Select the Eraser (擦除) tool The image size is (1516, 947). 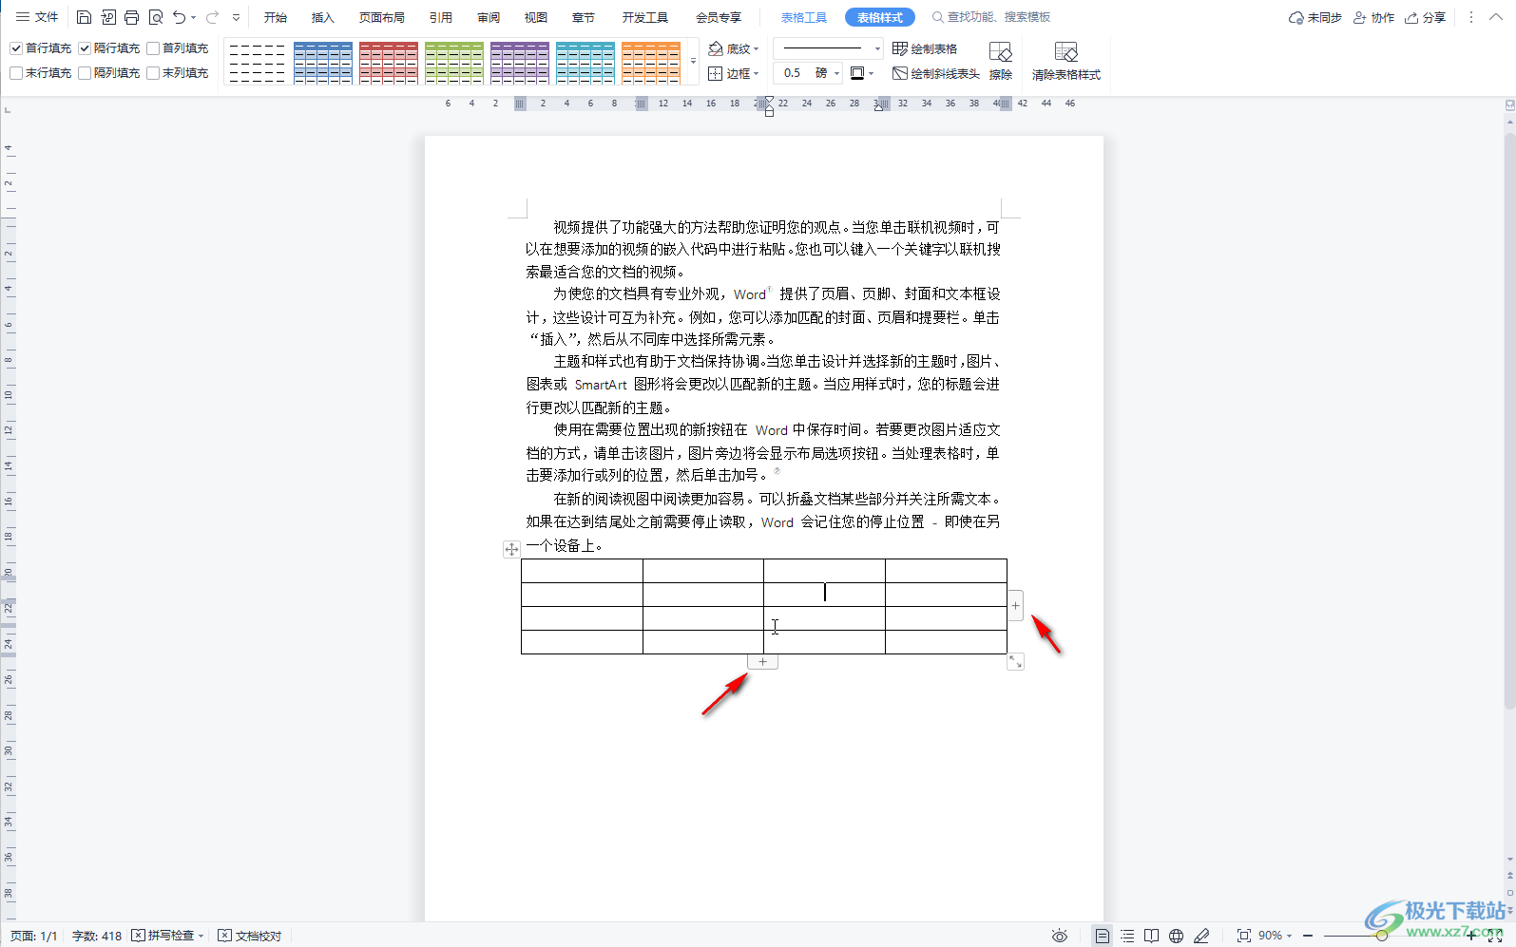point(1001,61)
